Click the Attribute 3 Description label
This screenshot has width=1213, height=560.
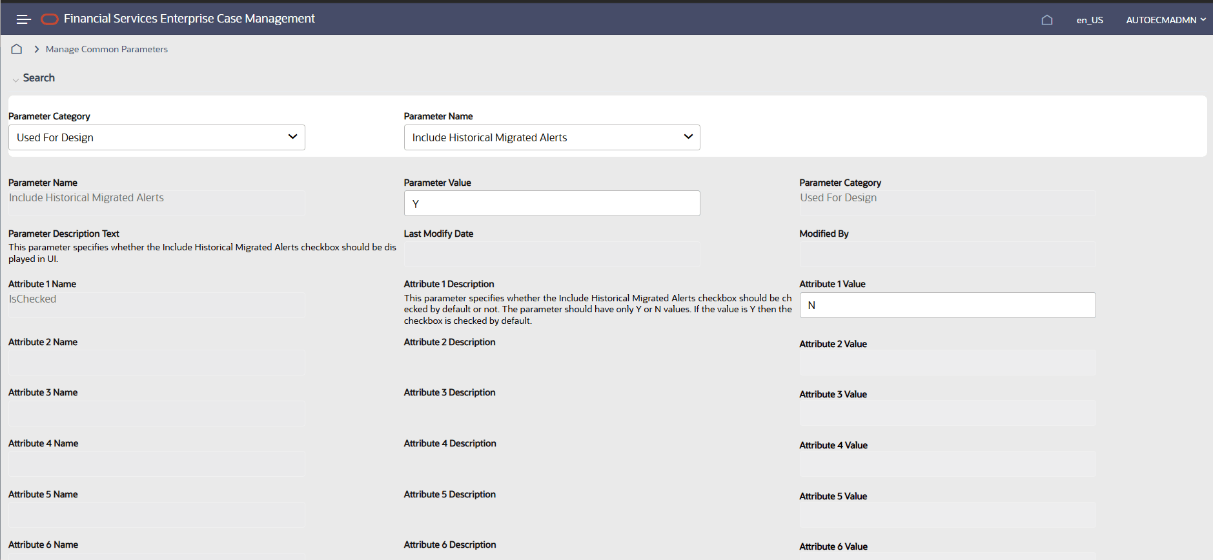pyautogui.click(x=449, y=392)
